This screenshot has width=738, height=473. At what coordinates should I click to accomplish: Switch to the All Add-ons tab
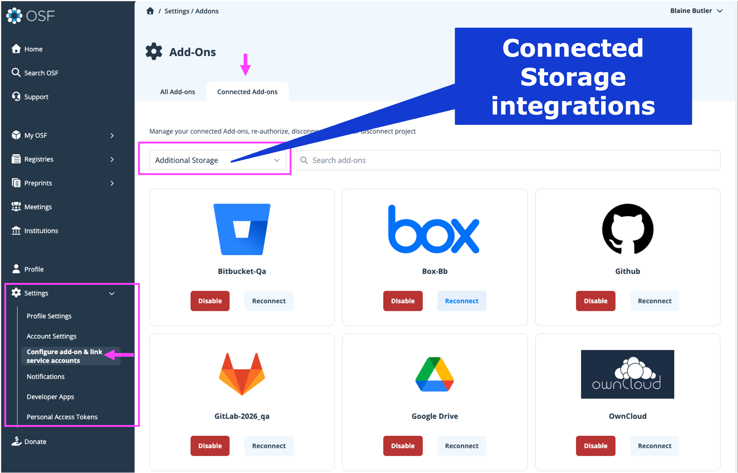178,92
